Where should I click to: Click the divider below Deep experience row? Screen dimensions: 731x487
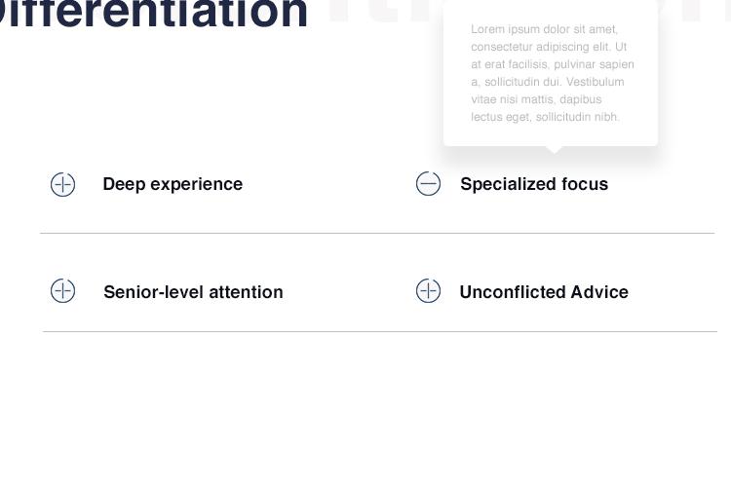point(377,233)
